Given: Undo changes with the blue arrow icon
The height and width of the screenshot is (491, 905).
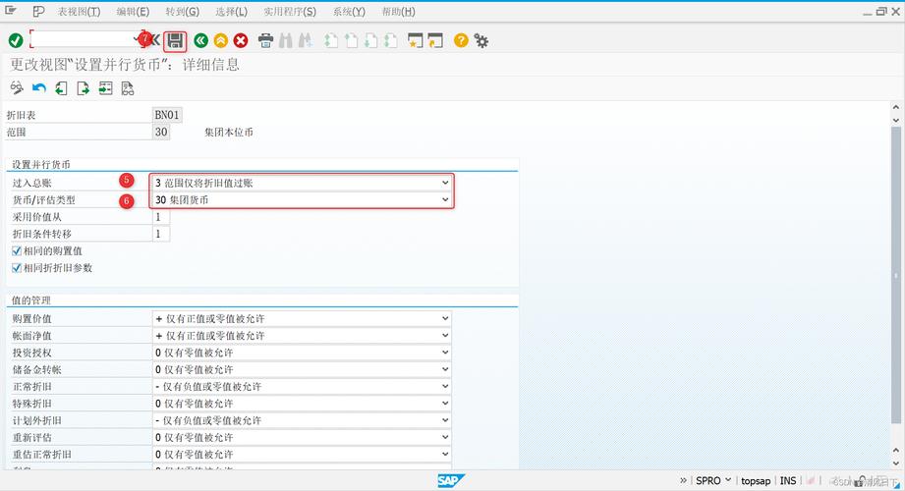Looking at the screenshot, I should click(38, 87).
